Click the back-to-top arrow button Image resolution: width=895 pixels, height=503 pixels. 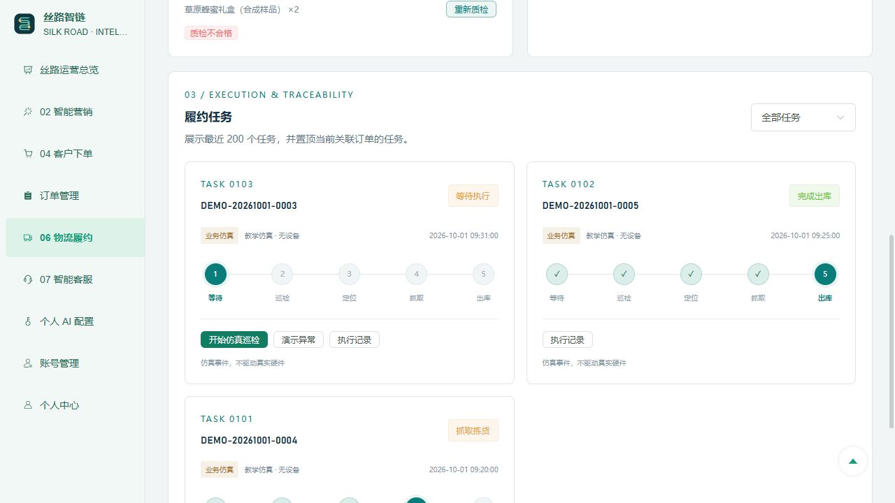pyautogui.click(x=853, y=461)
